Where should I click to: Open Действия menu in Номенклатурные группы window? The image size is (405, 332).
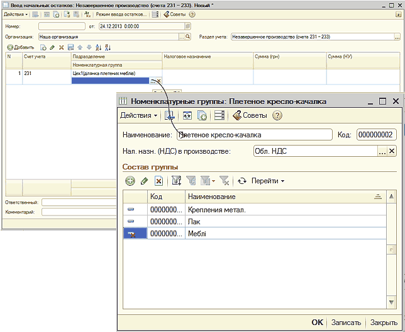[x=138, y=115]
